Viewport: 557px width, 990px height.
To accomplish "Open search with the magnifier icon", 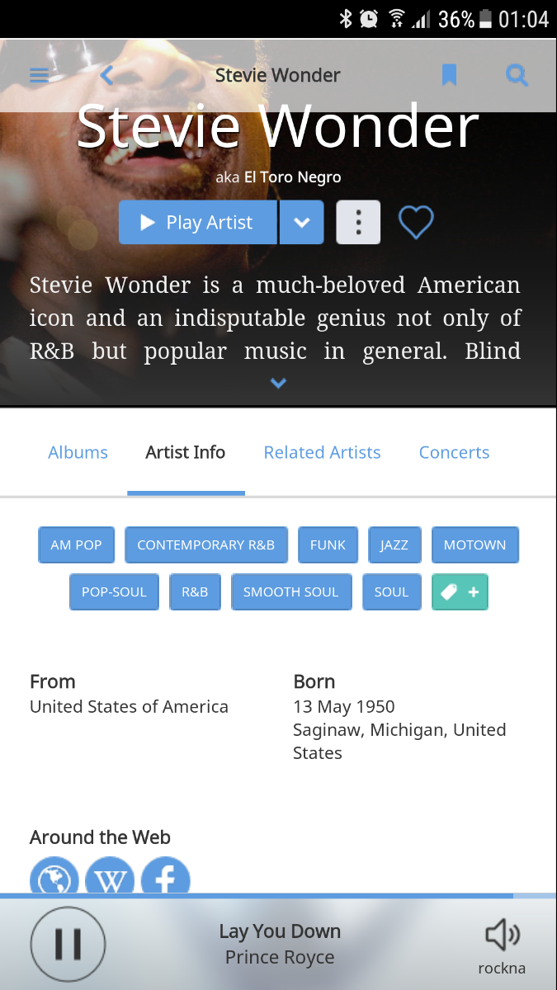I will tap(517, 76).
